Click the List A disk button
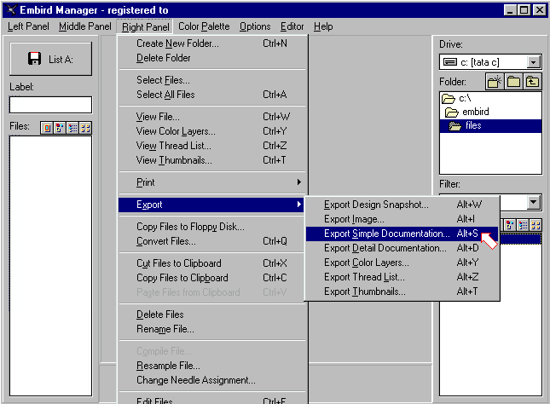The image size is (550, 404). [x=51, y=59]
